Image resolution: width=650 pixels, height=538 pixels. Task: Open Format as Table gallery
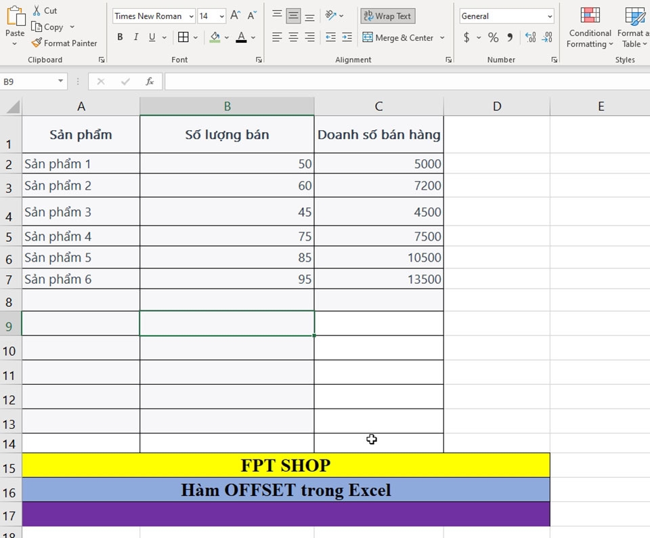point(634,27)
